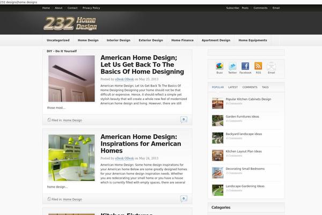
Task: Open DIY - Do It Yourself category
Action: 62,51
